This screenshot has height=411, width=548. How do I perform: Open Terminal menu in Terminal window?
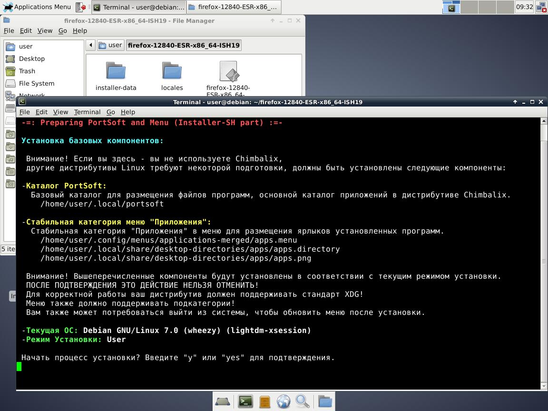tap(87, 112)
